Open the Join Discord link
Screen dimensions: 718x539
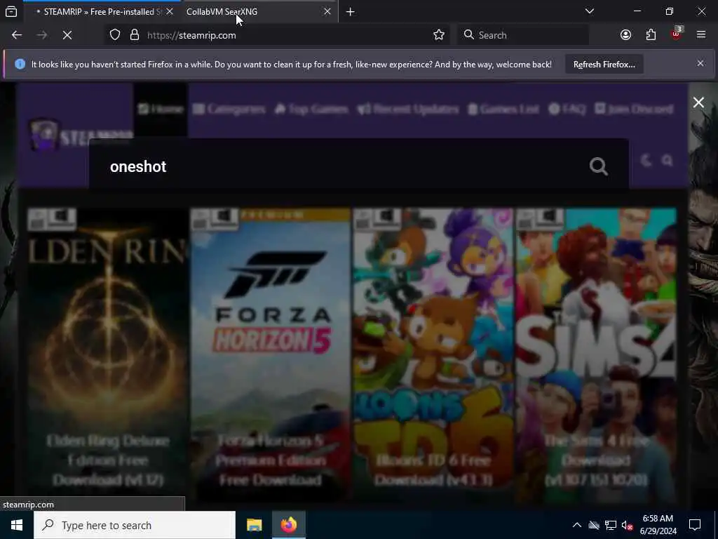(634, 109)
